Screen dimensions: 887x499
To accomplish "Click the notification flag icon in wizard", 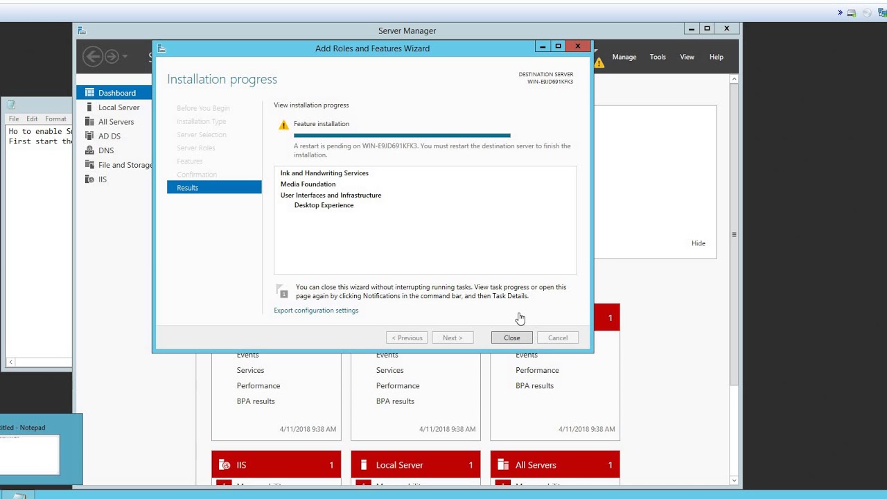I will [281, 291].
